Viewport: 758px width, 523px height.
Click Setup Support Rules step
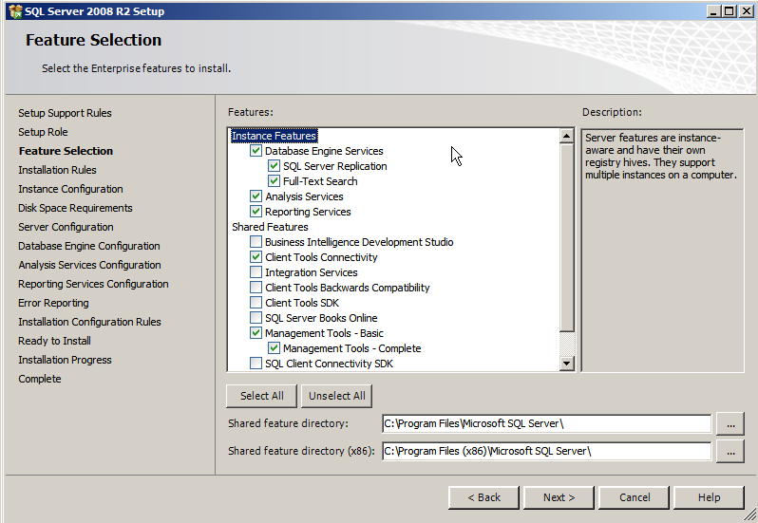point(65,113)
